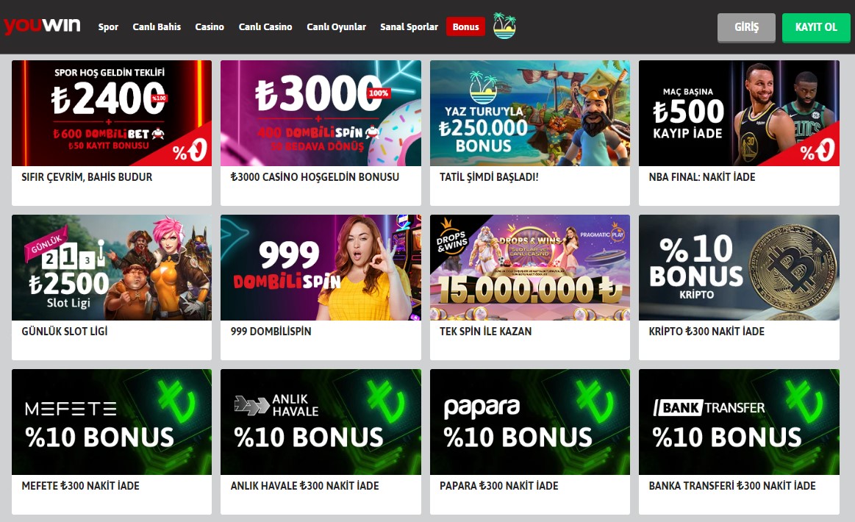Screen dimensions: 855x522
Task: Select Canlı Casino in navigation
Action: (x=265, y=26)
